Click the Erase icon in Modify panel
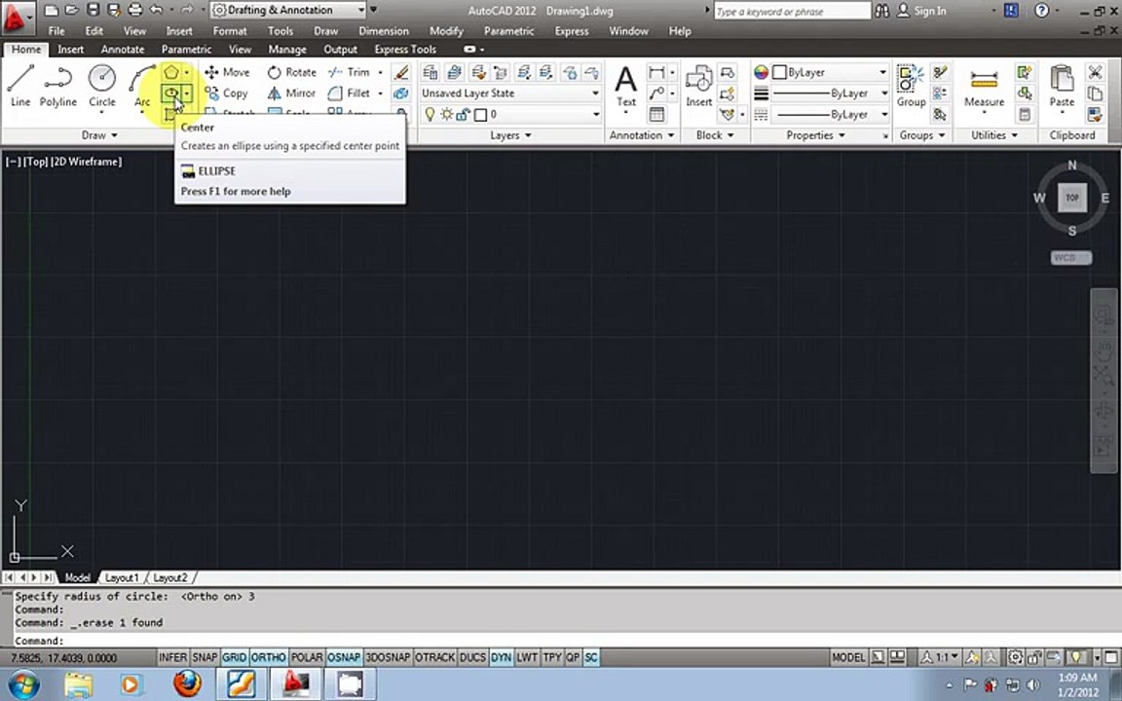The image size is (1122, 701). tap(401, 72)
